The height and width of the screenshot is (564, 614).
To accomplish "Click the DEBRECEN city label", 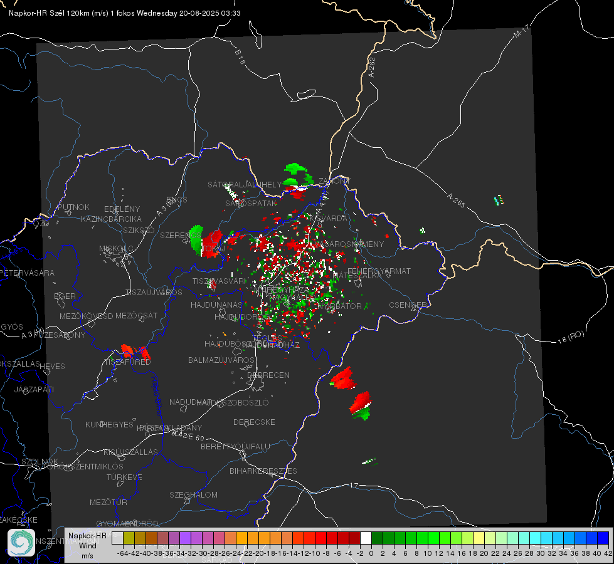I will pos(268,375).
